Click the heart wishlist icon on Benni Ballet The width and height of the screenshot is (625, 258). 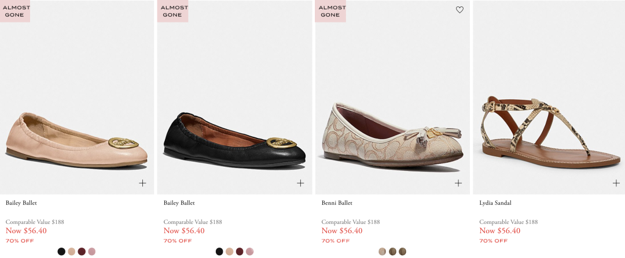459,10
